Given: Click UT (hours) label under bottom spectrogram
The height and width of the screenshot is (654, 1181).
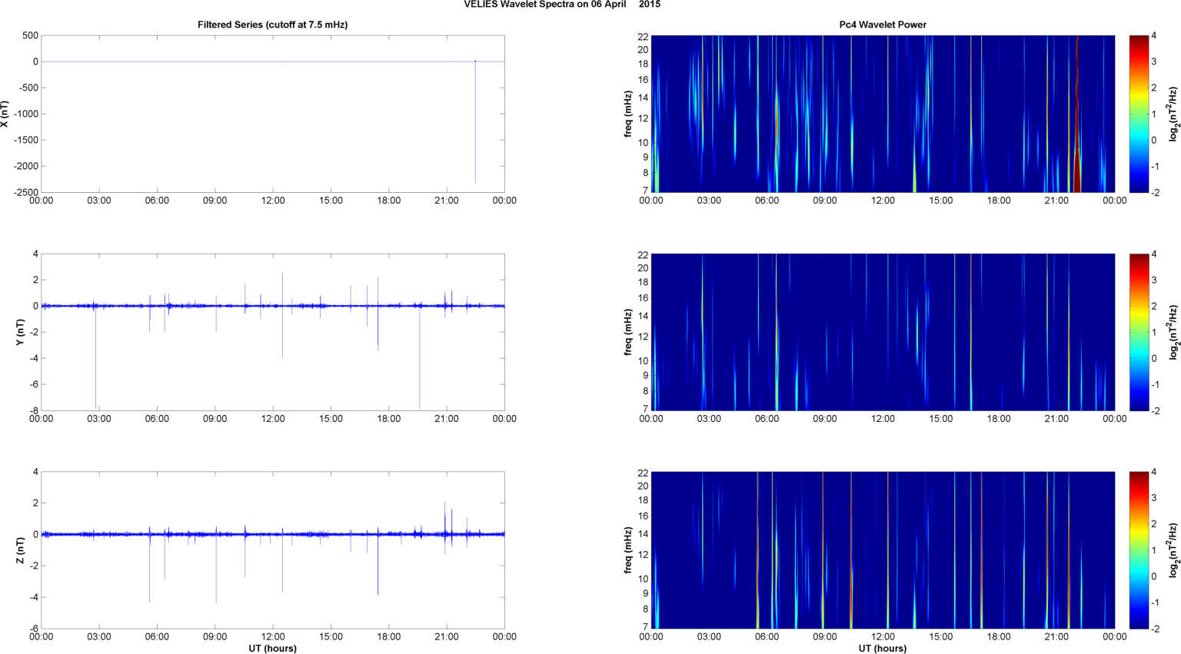Looking at the screenshot, I should pos(882,649).
